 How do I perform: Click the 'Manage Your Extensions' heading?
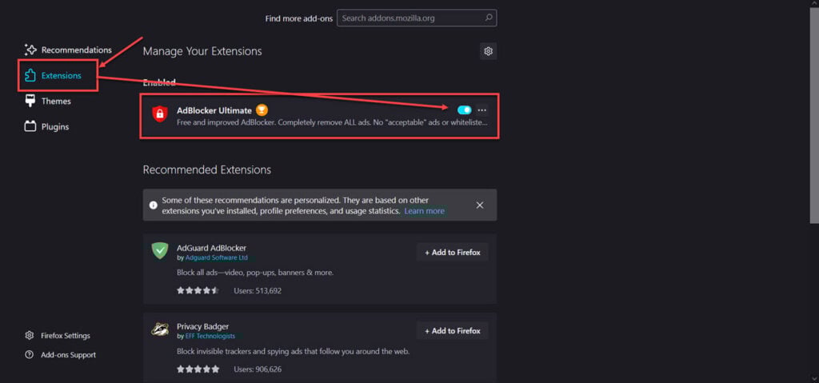(202, 51)
